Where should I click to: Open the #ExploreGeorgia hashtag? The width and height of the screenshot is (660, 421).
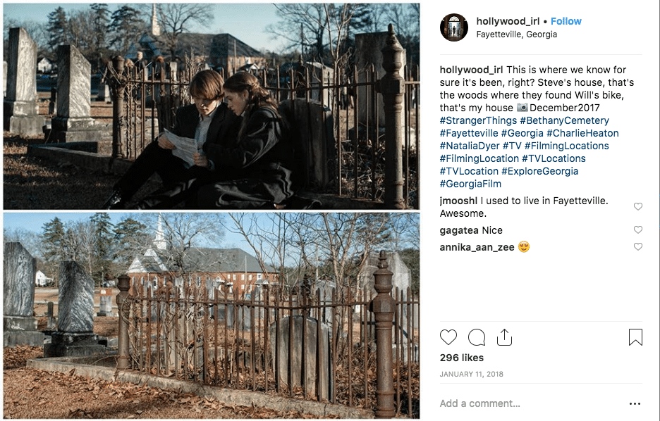[539, 171]
